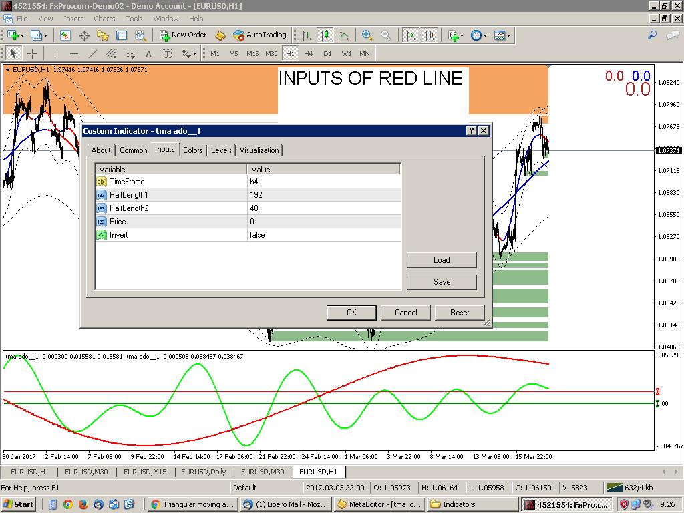Image resolution: width=684 pixels, height=513 pixels.
Task: Draw a horizontal line tool
Action: [74, 54]
